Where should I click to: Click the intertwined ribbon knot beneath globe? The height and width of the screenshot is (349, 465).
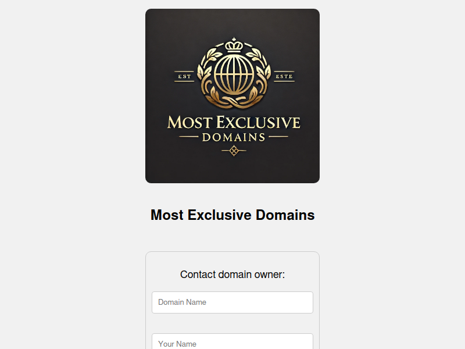(234, 102)
